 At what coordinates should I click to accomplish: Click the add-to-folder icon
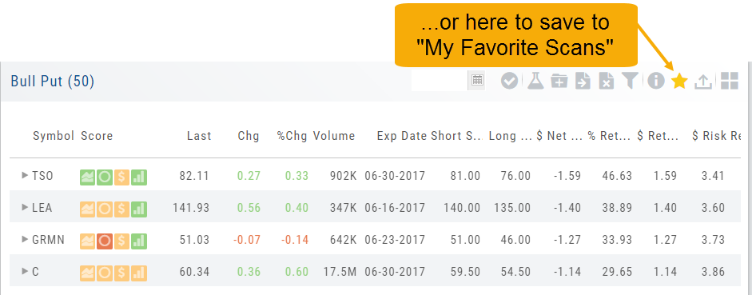(559, 81)
